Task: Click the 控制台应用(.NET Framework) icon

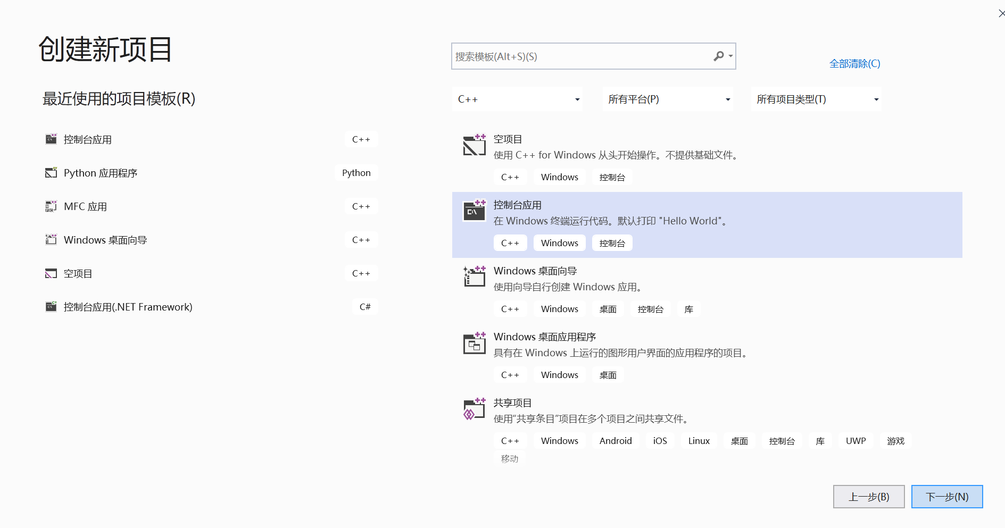Action: pyautogui.click(x=51, y=306)
